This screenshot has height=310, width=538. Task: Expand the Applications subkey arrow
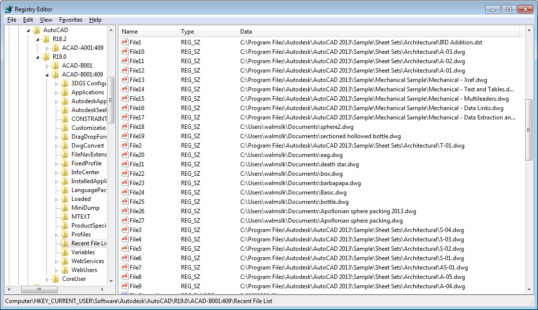coord(57,93)
